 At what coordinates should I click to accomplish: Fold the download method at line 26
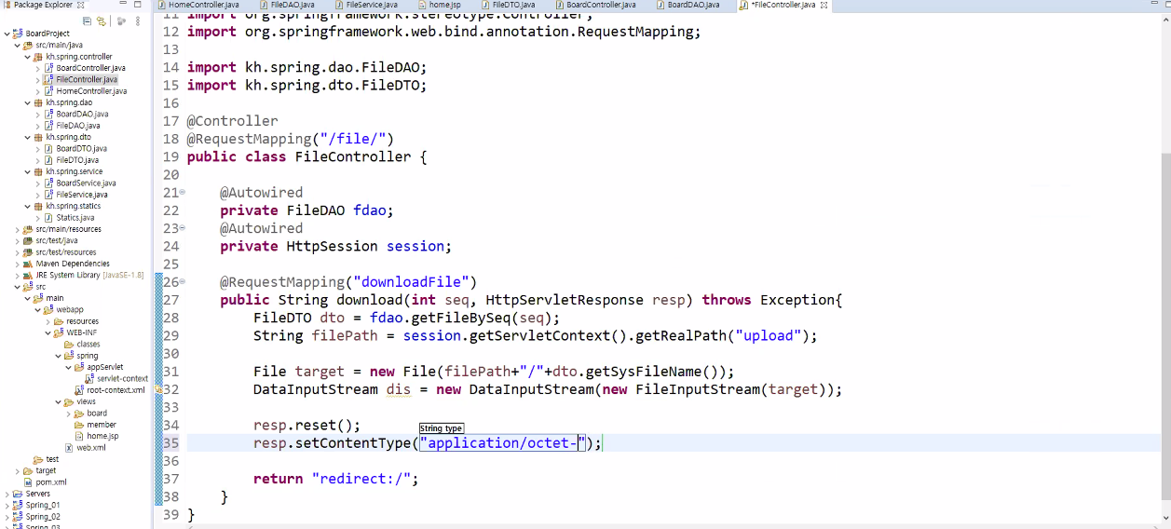(182, 281)
